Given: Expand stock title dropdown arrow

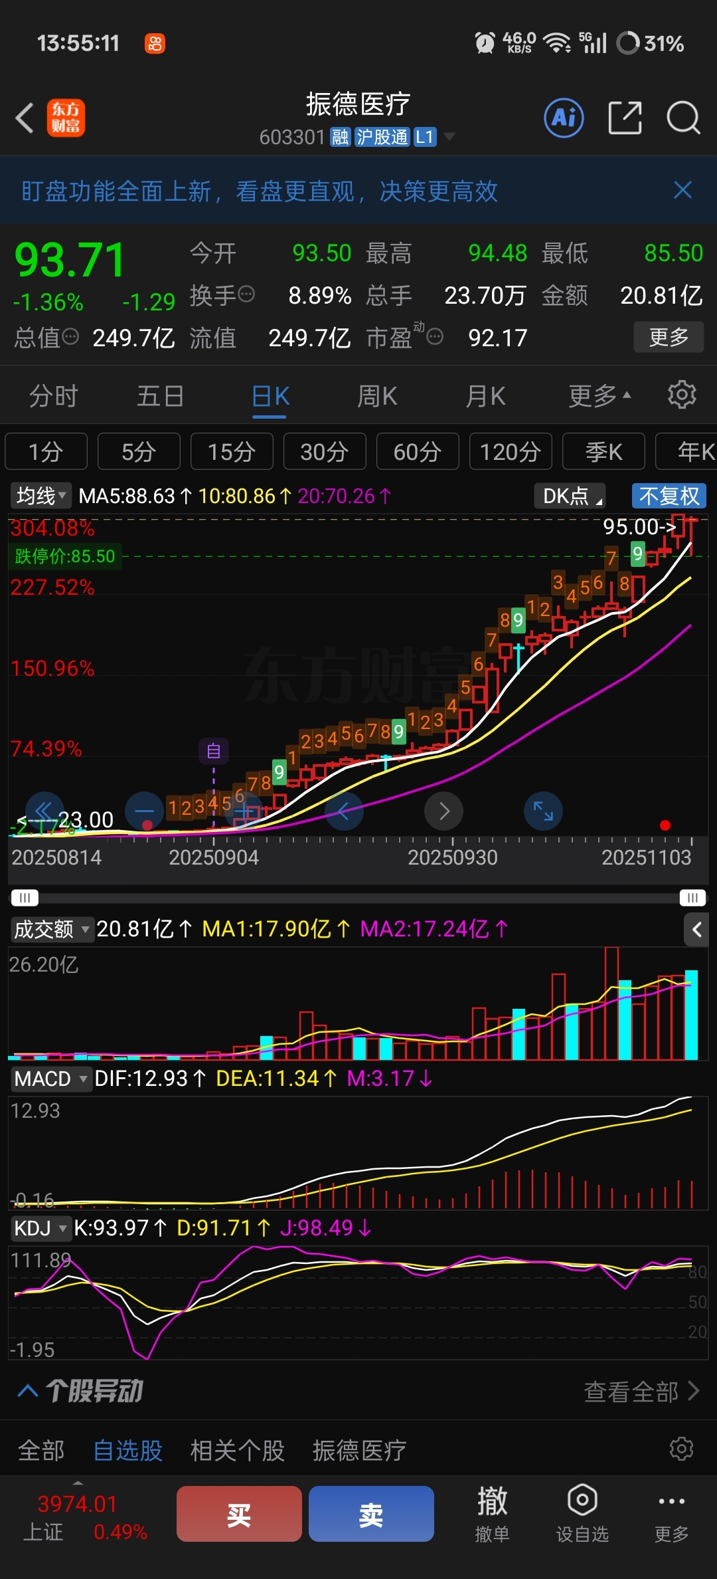Looking at the screenshot, I should (x=449, y=137).
